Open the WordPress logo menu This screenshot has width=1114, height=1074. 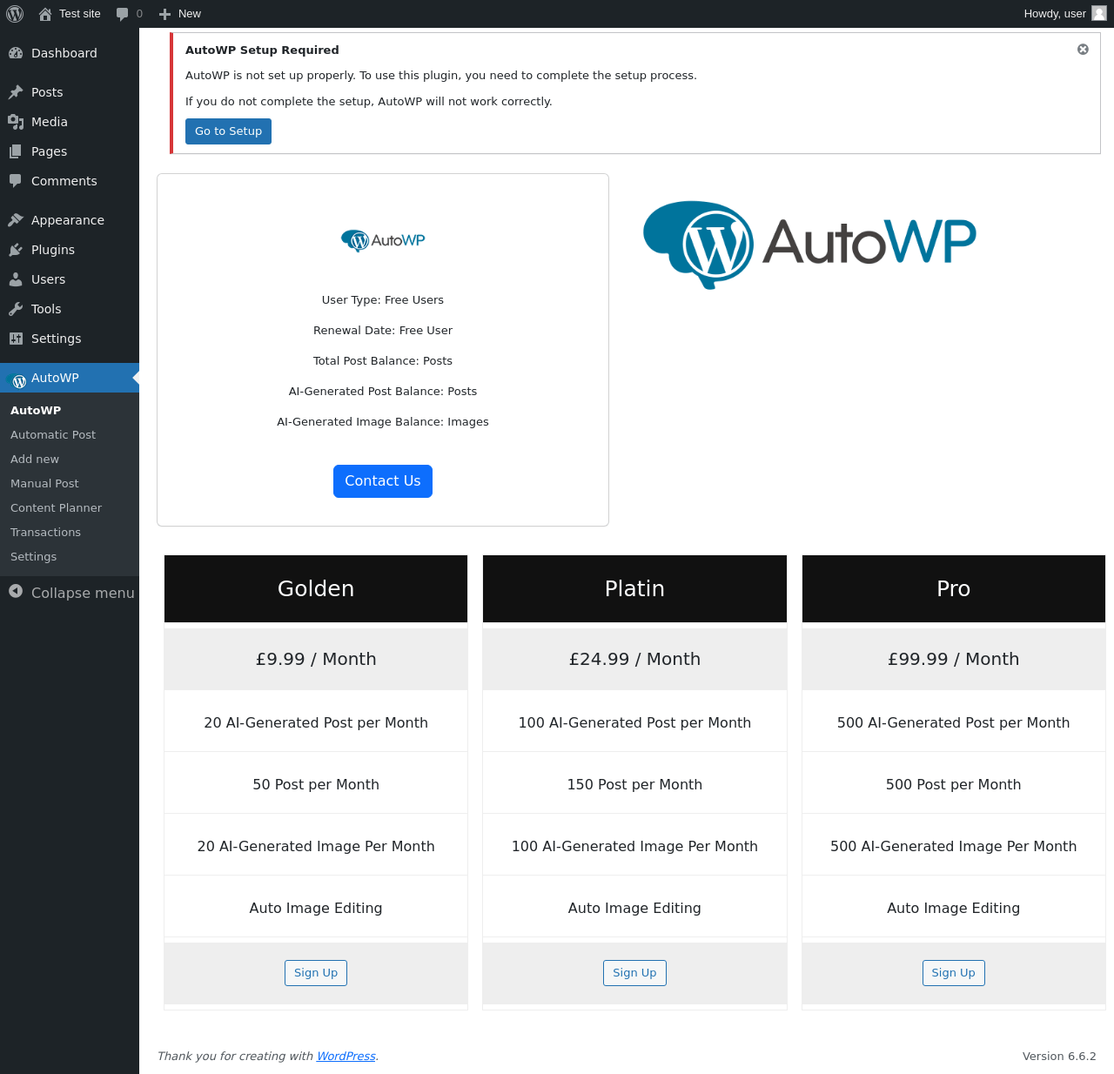click(x=15, y=14)
